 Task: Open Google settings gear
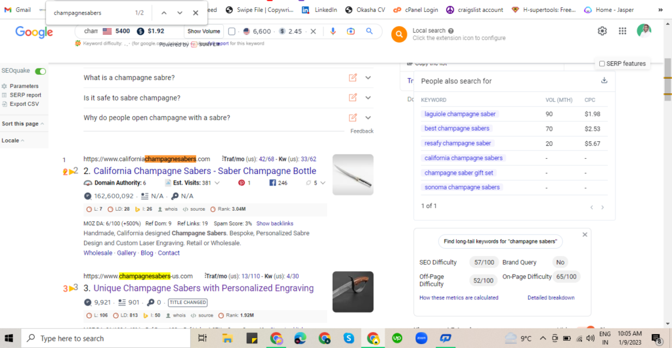coord(602,31)
